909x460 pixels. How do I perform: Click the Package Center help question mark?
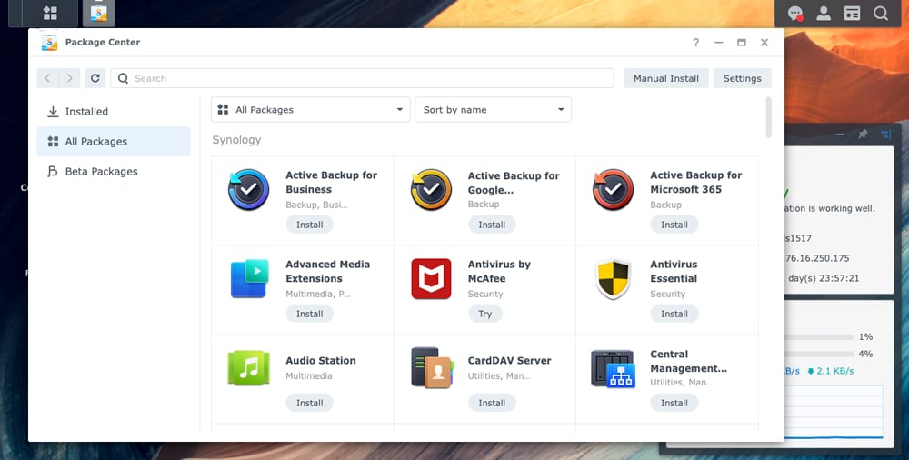click(x=695, y=43)
